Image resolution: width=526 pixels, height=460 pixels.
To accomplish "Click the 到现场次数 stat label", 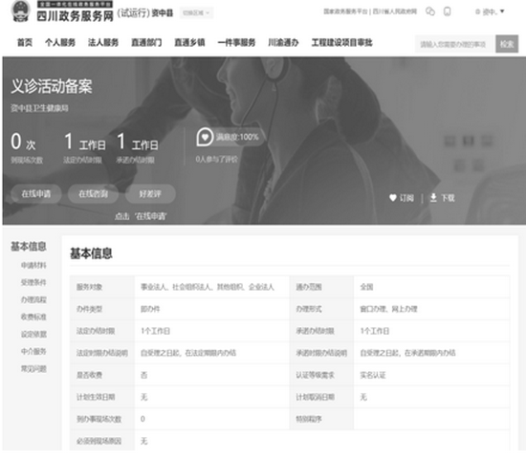I will click(x=27, y=160).
